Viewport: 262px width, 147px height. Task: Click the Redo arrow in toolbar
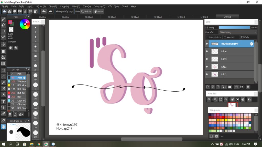[x=50, y=11]
